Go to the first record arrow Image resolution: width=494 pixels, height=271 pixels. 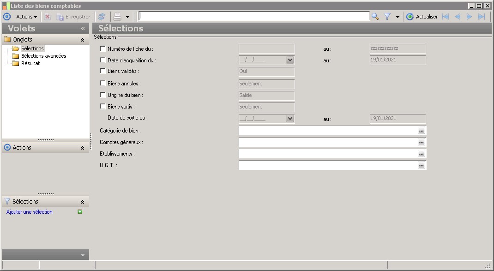pyautogui.click(x=446, y=17)
